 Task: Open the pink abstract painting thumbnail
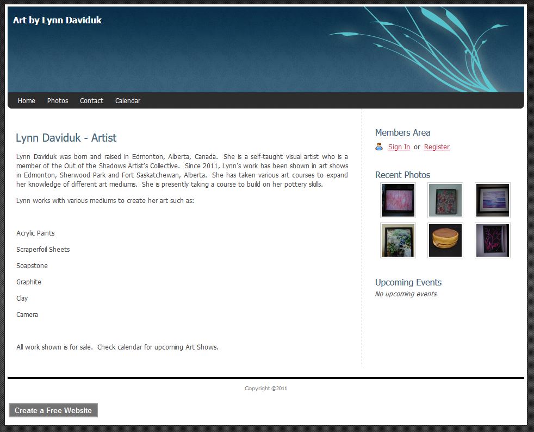[398, 200]
